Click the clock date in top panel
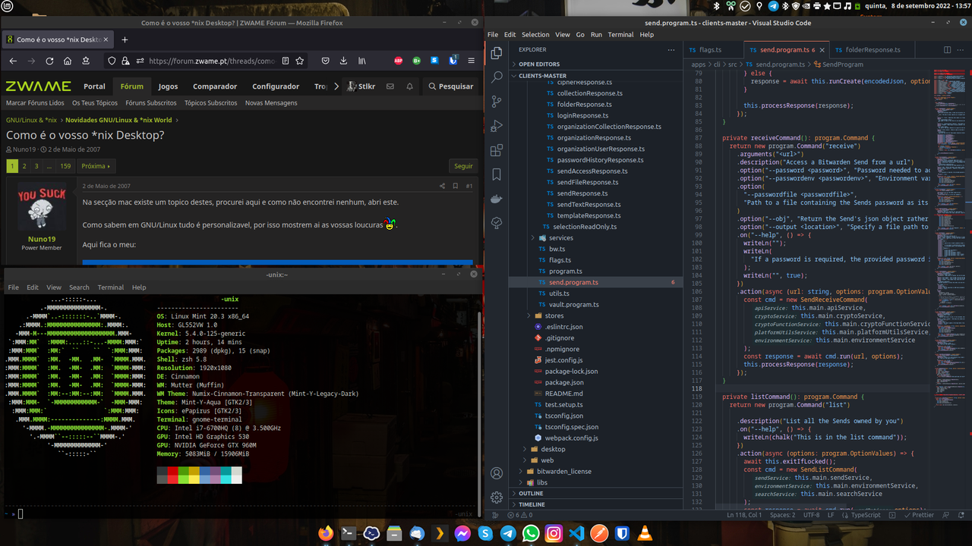972x546 pixels. pyautogui.click(x=916, y=5)
